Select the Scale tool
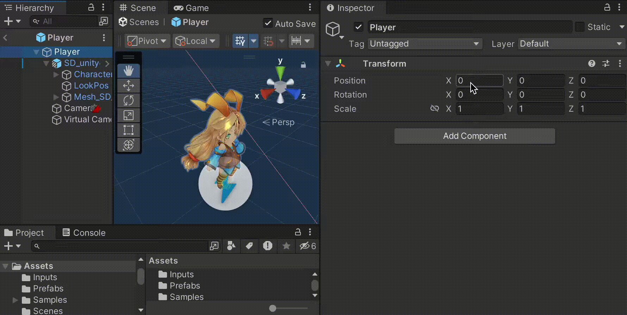 pos(129,115)
